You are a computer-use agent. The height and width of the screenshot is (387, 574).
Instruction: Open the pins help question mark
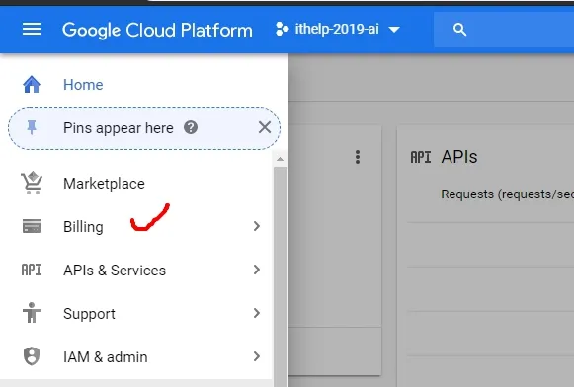(x=191, y=127)
